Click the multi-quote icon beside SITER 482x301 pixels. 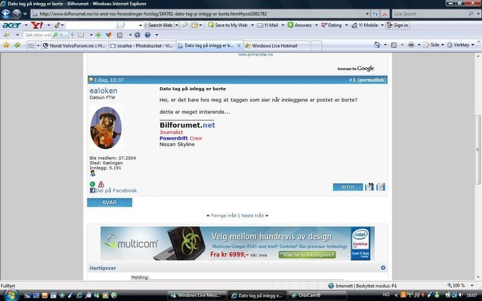[370, 187]
